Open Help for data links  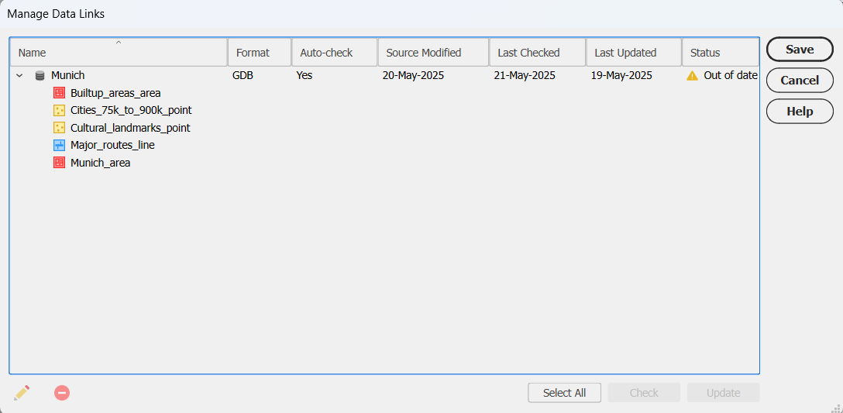[800, 112]
